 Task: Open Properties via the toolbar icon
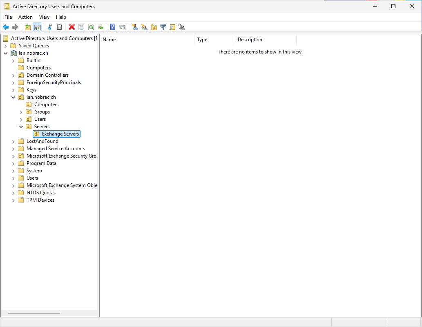coord(81,27)
